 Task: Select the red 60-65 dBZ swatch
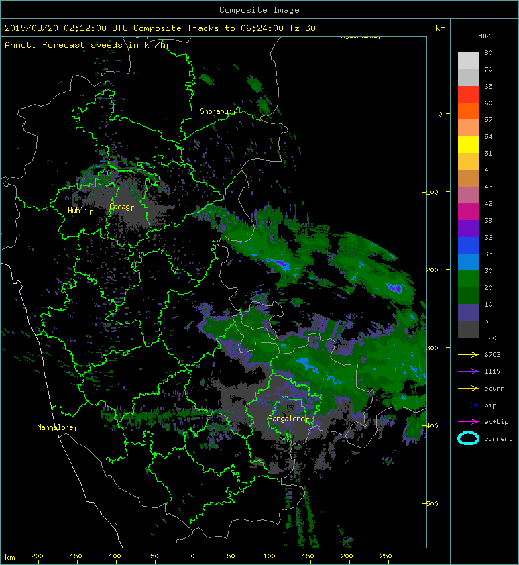tap(468, 95)
